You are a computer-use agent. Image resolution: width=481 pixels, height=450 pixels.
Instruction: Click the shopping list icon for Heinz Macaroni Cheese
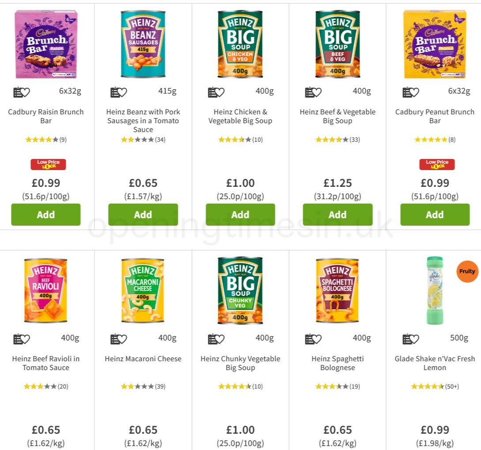118,339
